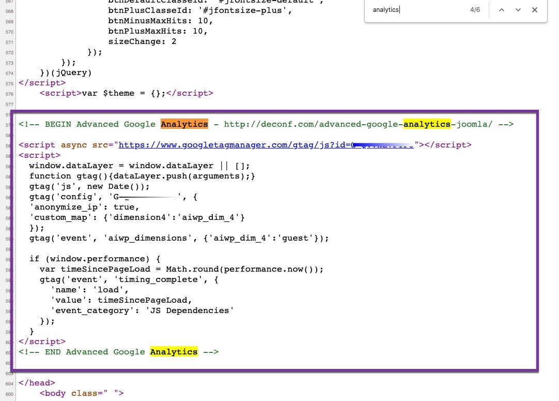Go to previous match in find bar
The height and width of the screenshot is (401, 559).
(501, 10)
